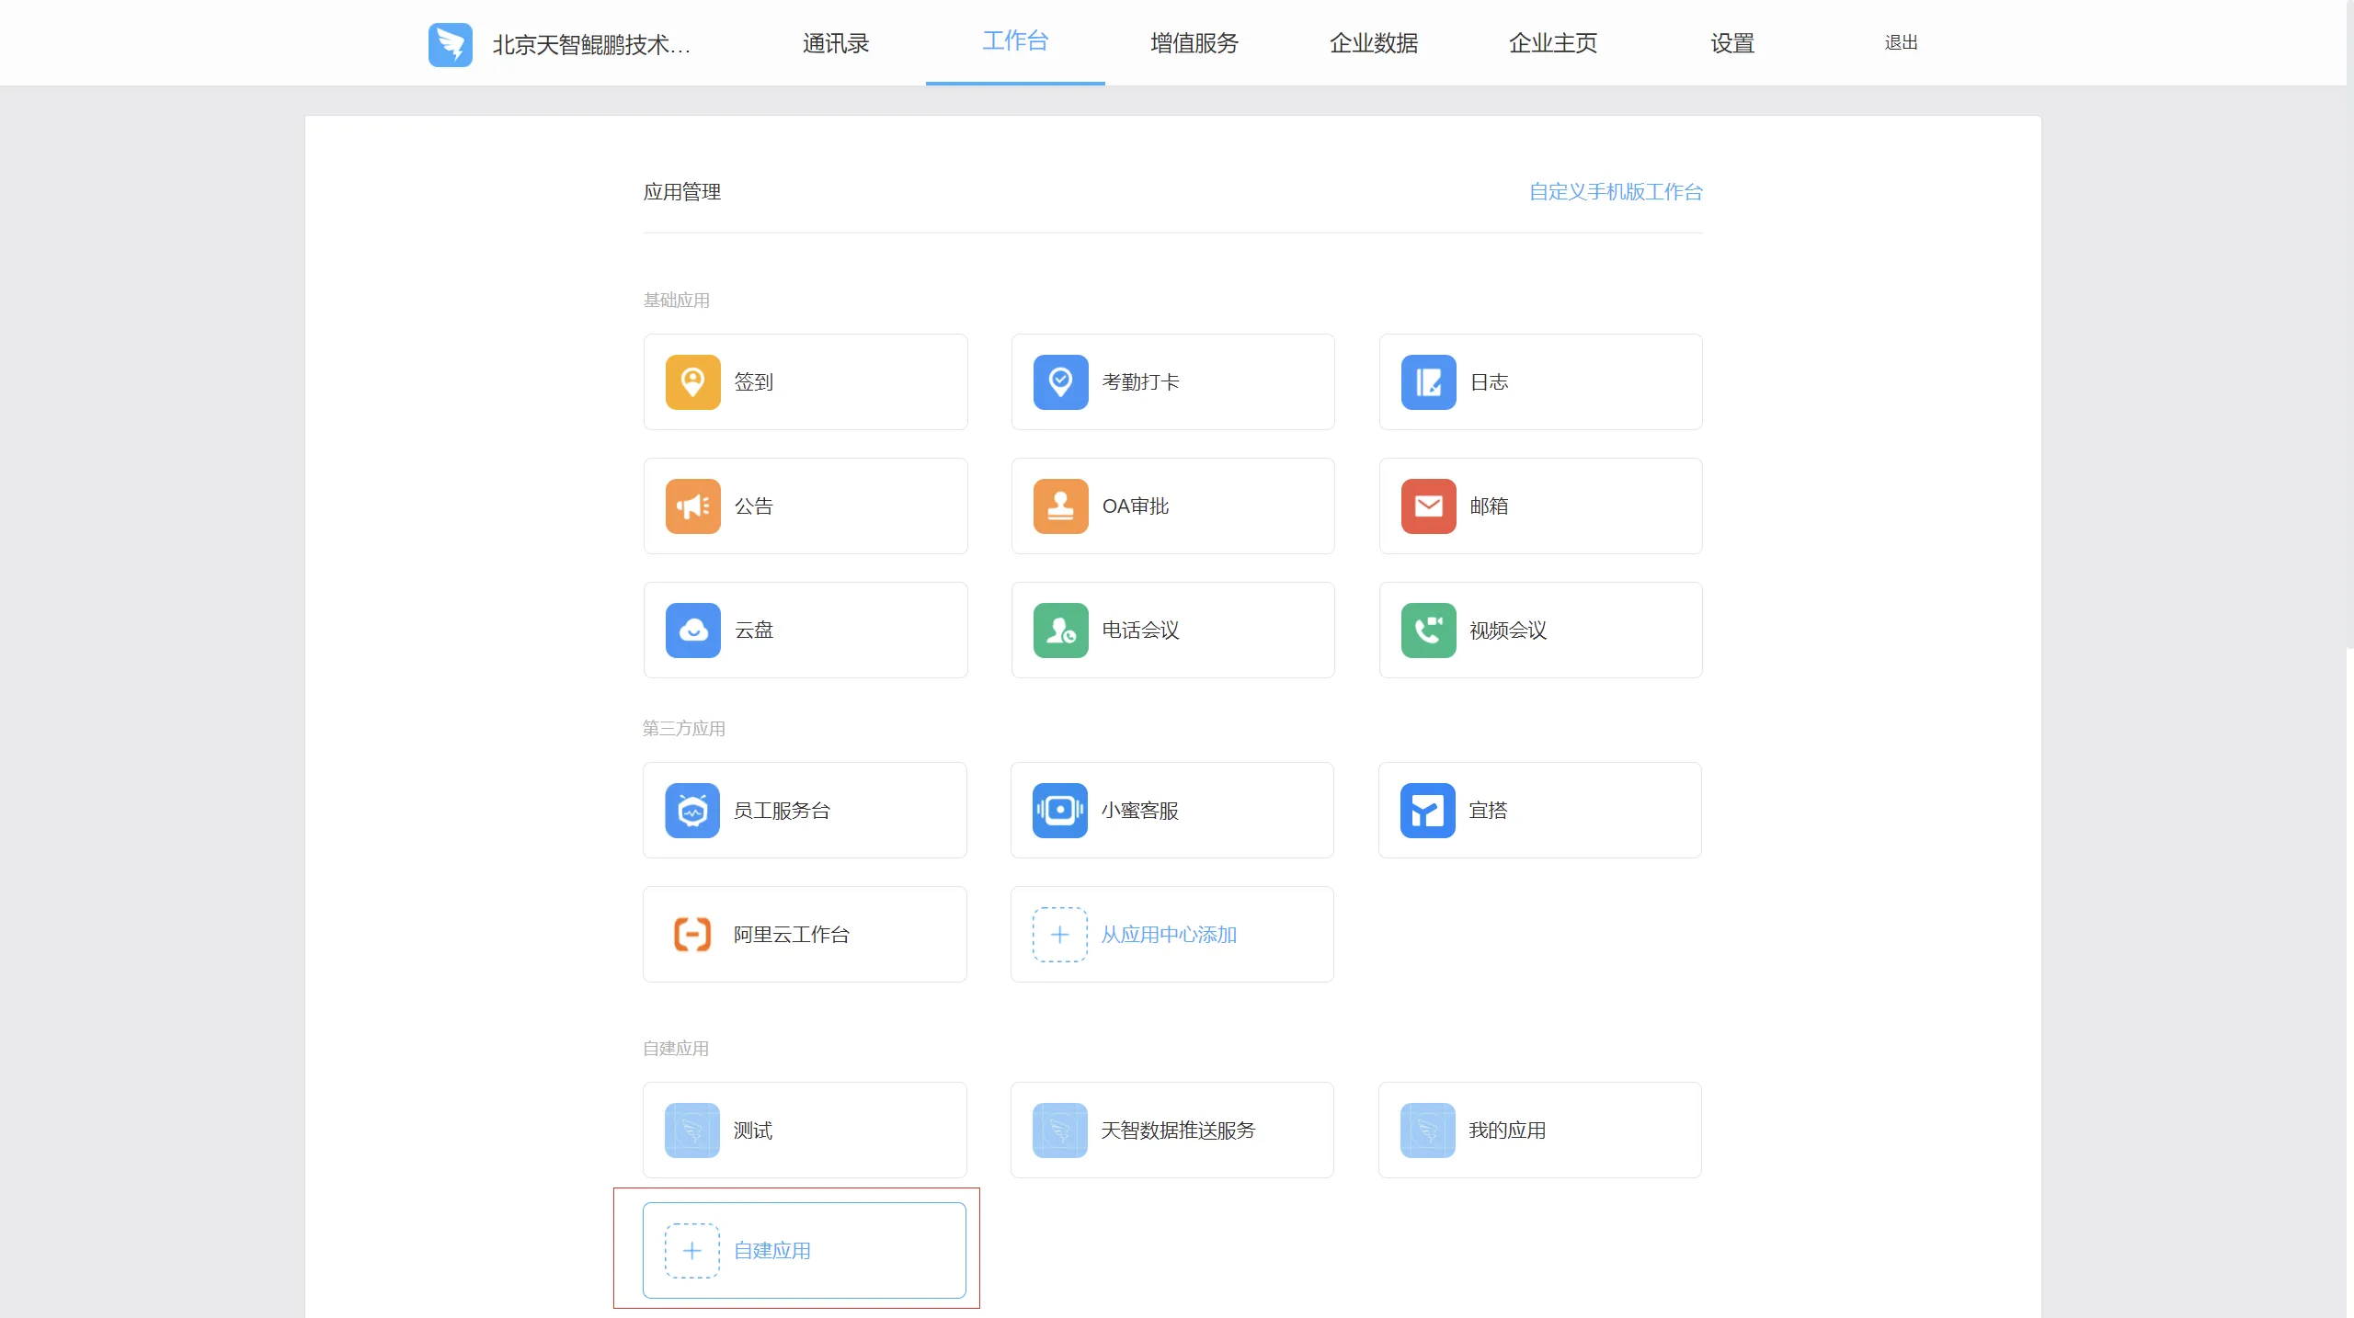Open the 天智数据推送服务 app icon
This screenshot has height=1318, width=2354.
coord(1059,1130)
